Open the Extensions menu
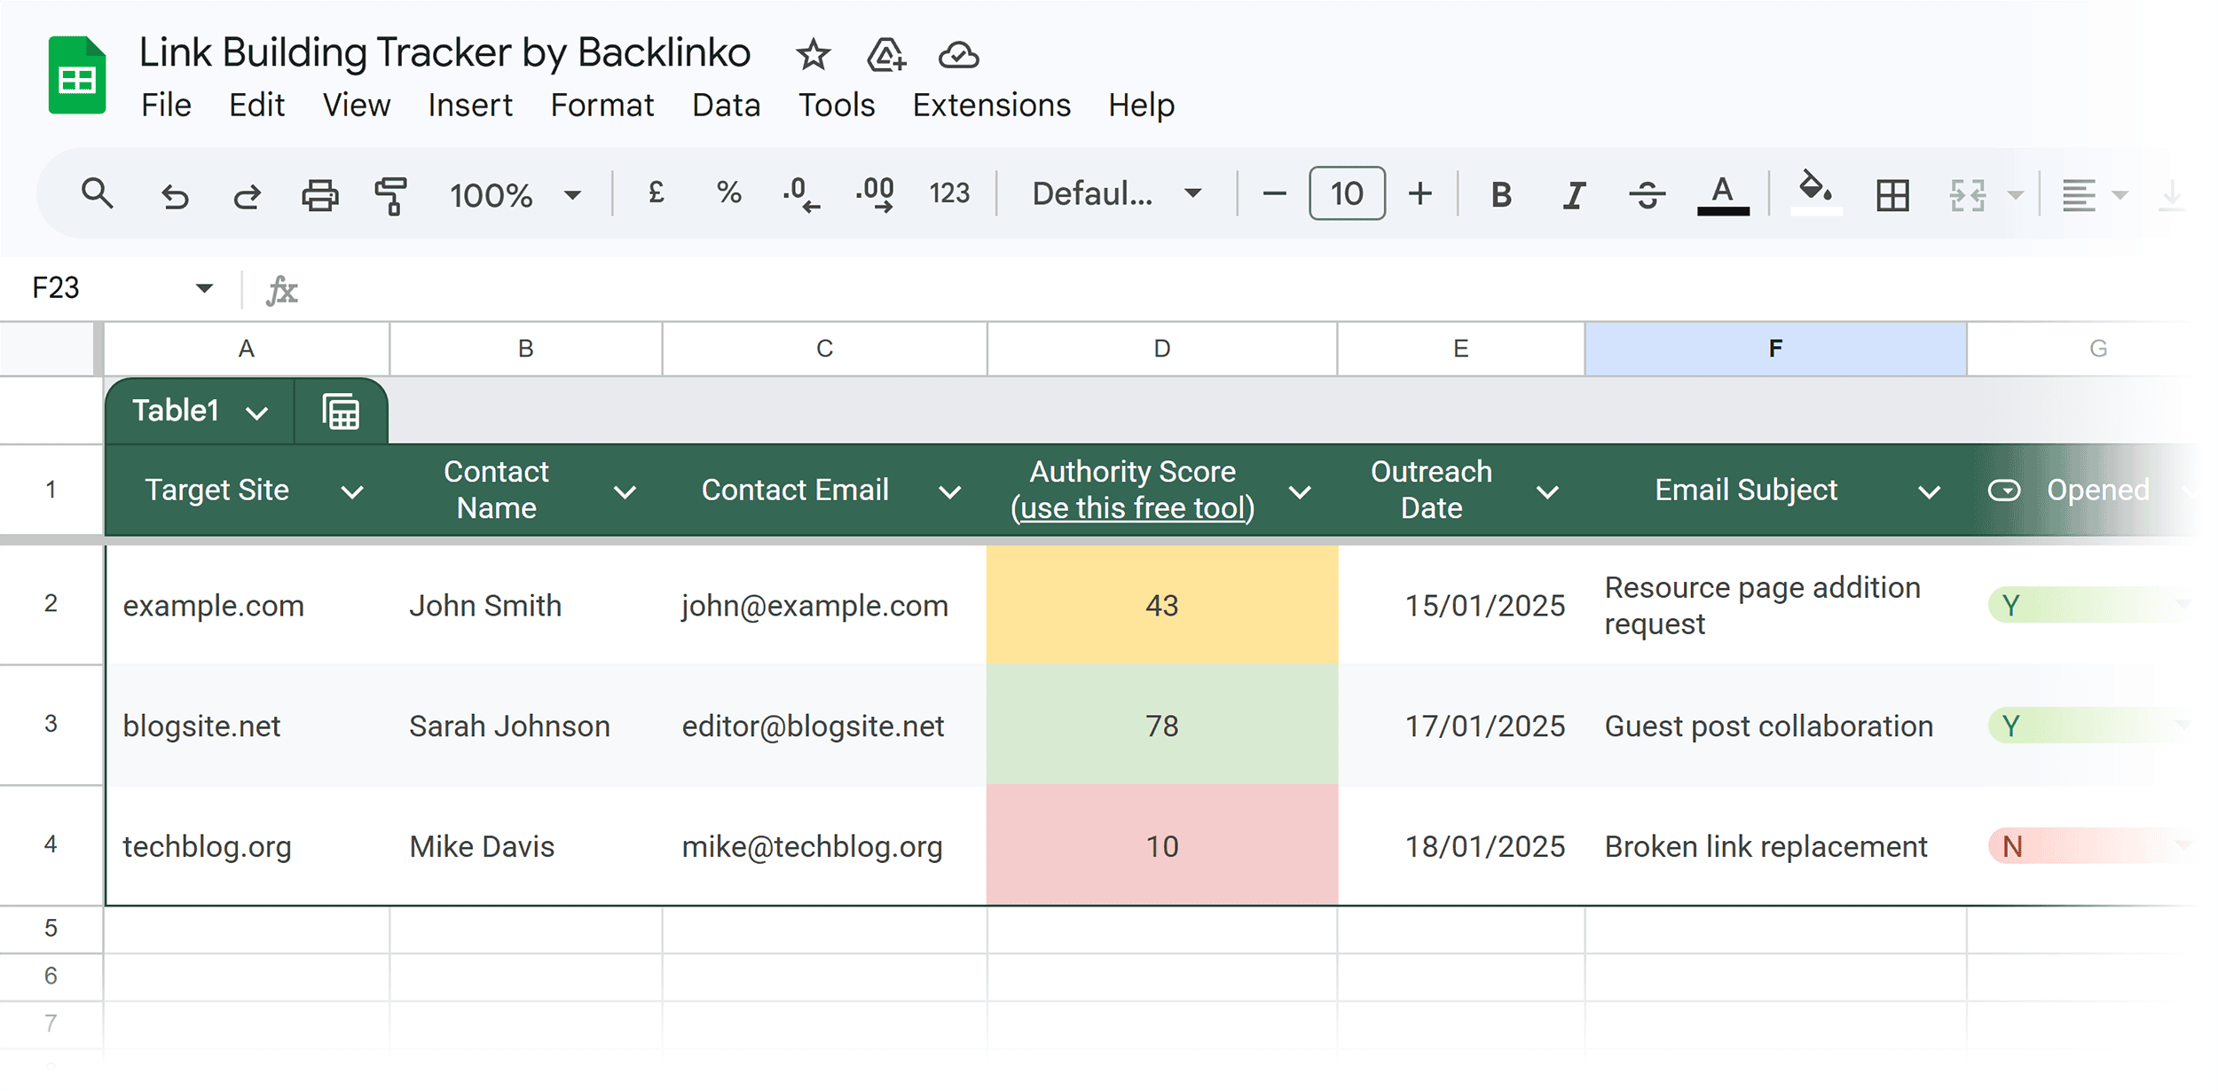The height and width of the screenshot is (1091, 2218). point(991,105)
